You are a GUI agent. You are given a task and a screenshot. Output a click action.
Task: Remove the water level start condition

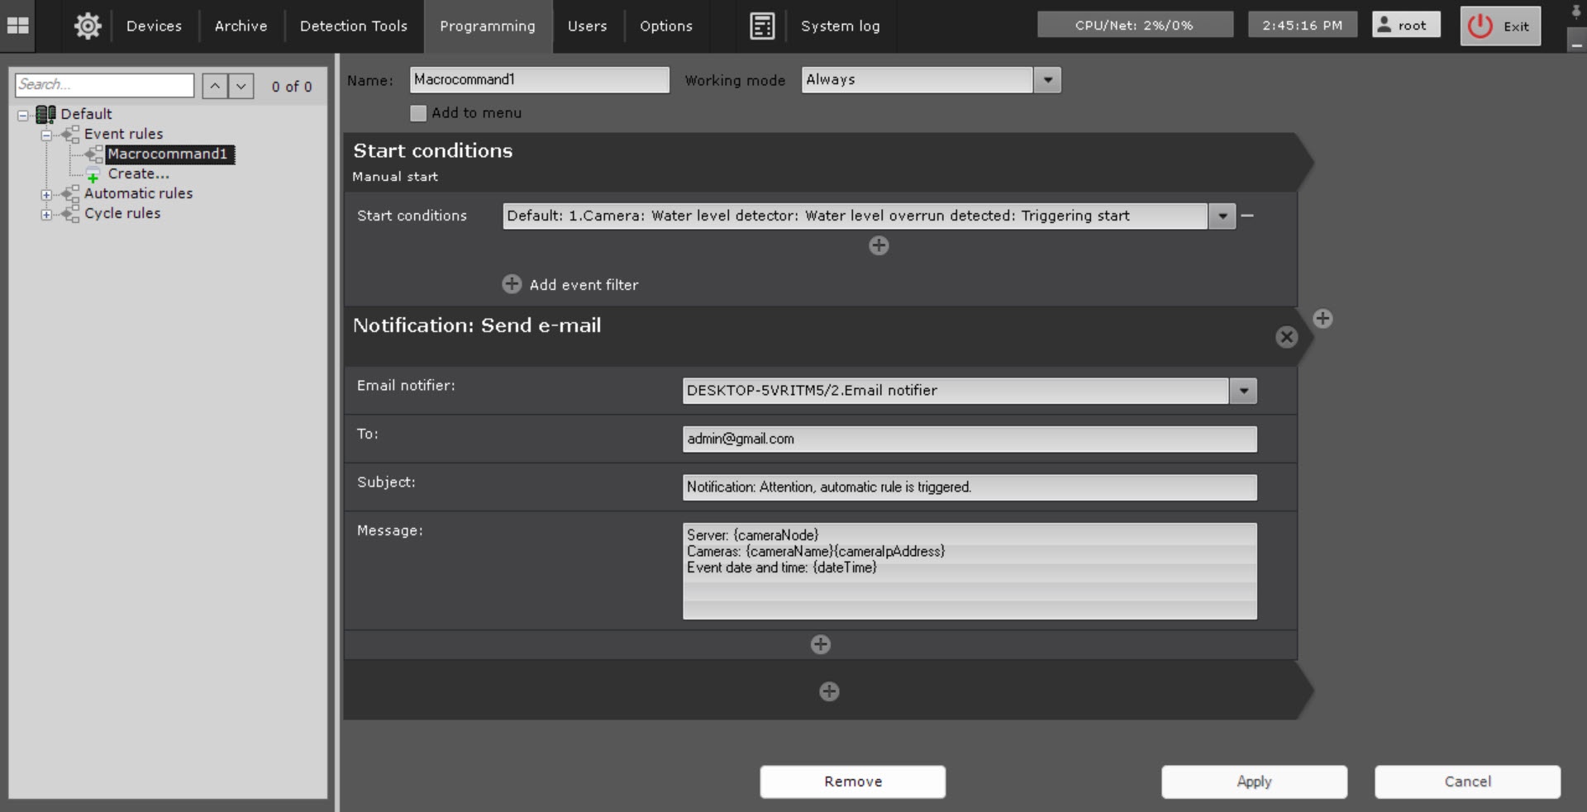click(x=1248, y=216)
